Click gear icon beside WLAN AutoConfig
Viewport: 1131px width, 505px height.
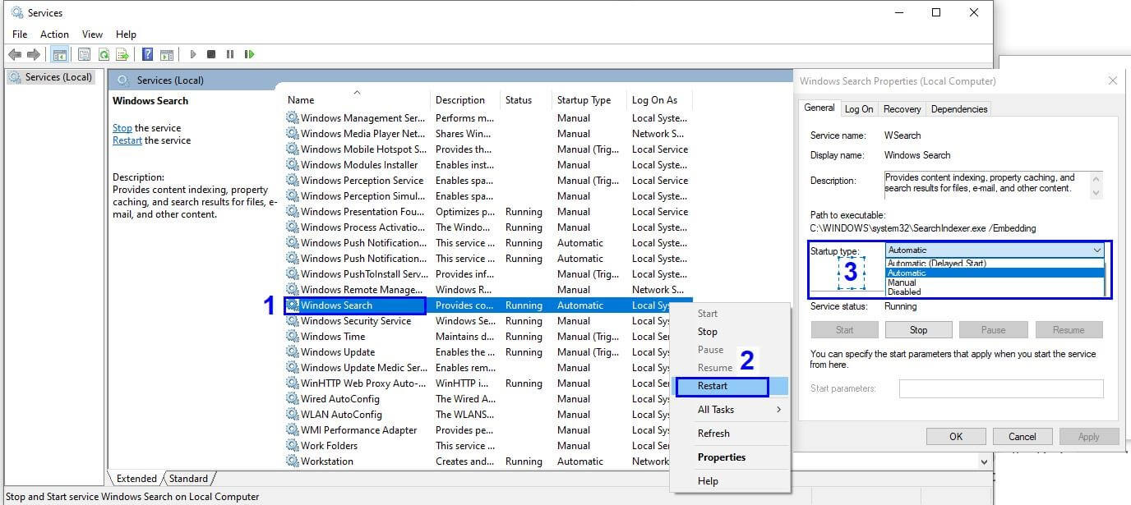[293, 415]
